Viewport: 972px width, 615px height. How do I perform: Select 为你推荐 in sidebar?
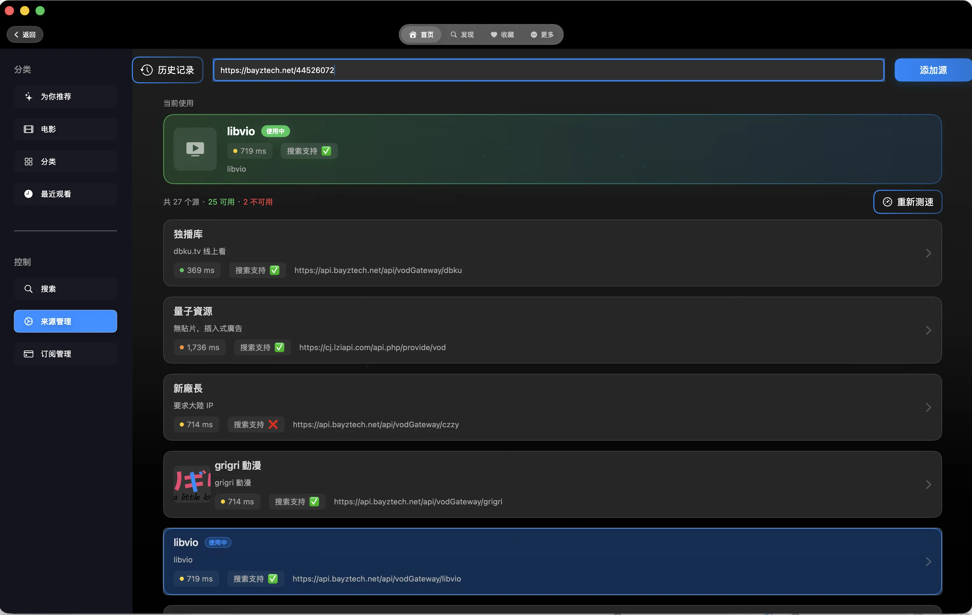(x=65, y=96)
